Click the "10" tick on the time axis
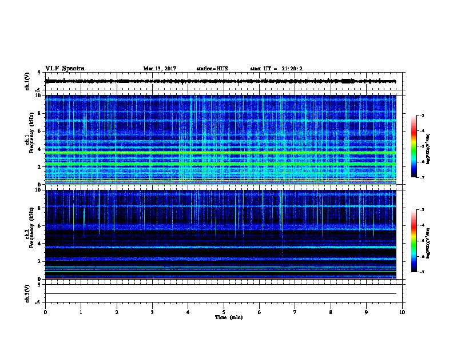Viewport: 453px width, 350px height. (x=402, y=312)
